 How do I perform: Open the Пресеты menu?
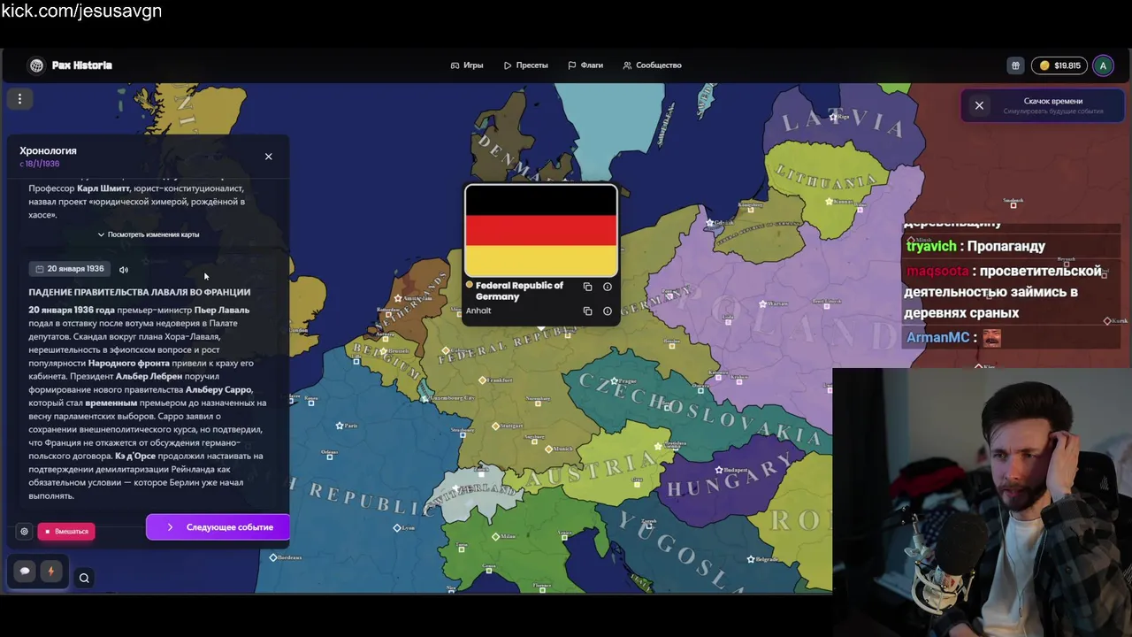pos(526,65)
